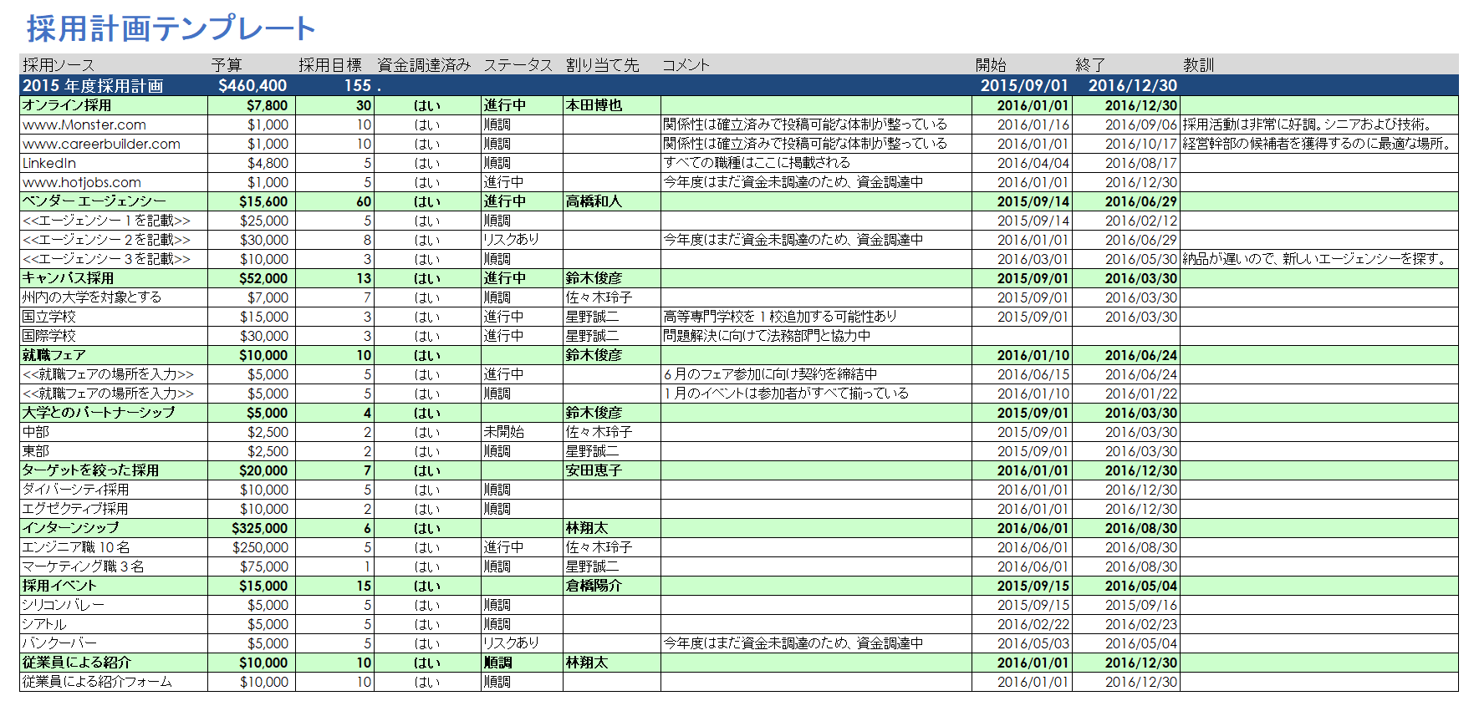Click the 未開始 status cell
Viewport: 1474px width, 701px height.
[503, 433]
